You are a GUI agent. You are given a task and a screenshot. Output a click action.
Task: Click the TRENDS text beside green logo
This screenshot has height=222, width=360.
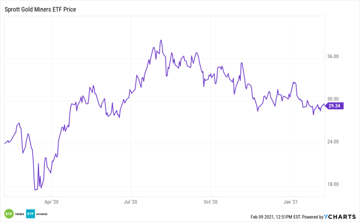19,213
